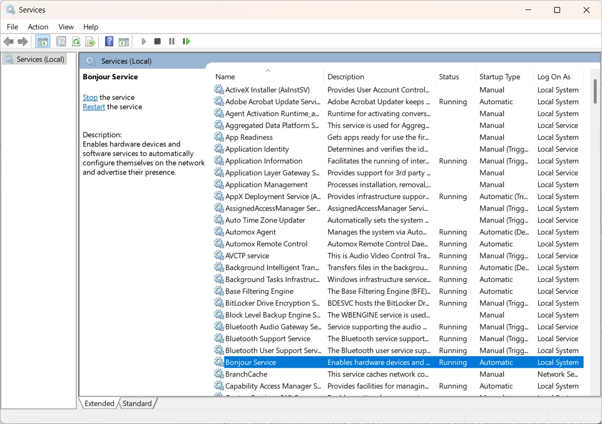Open Properties toolbar icon
602x424 pixels.
[x=61, y=41]
